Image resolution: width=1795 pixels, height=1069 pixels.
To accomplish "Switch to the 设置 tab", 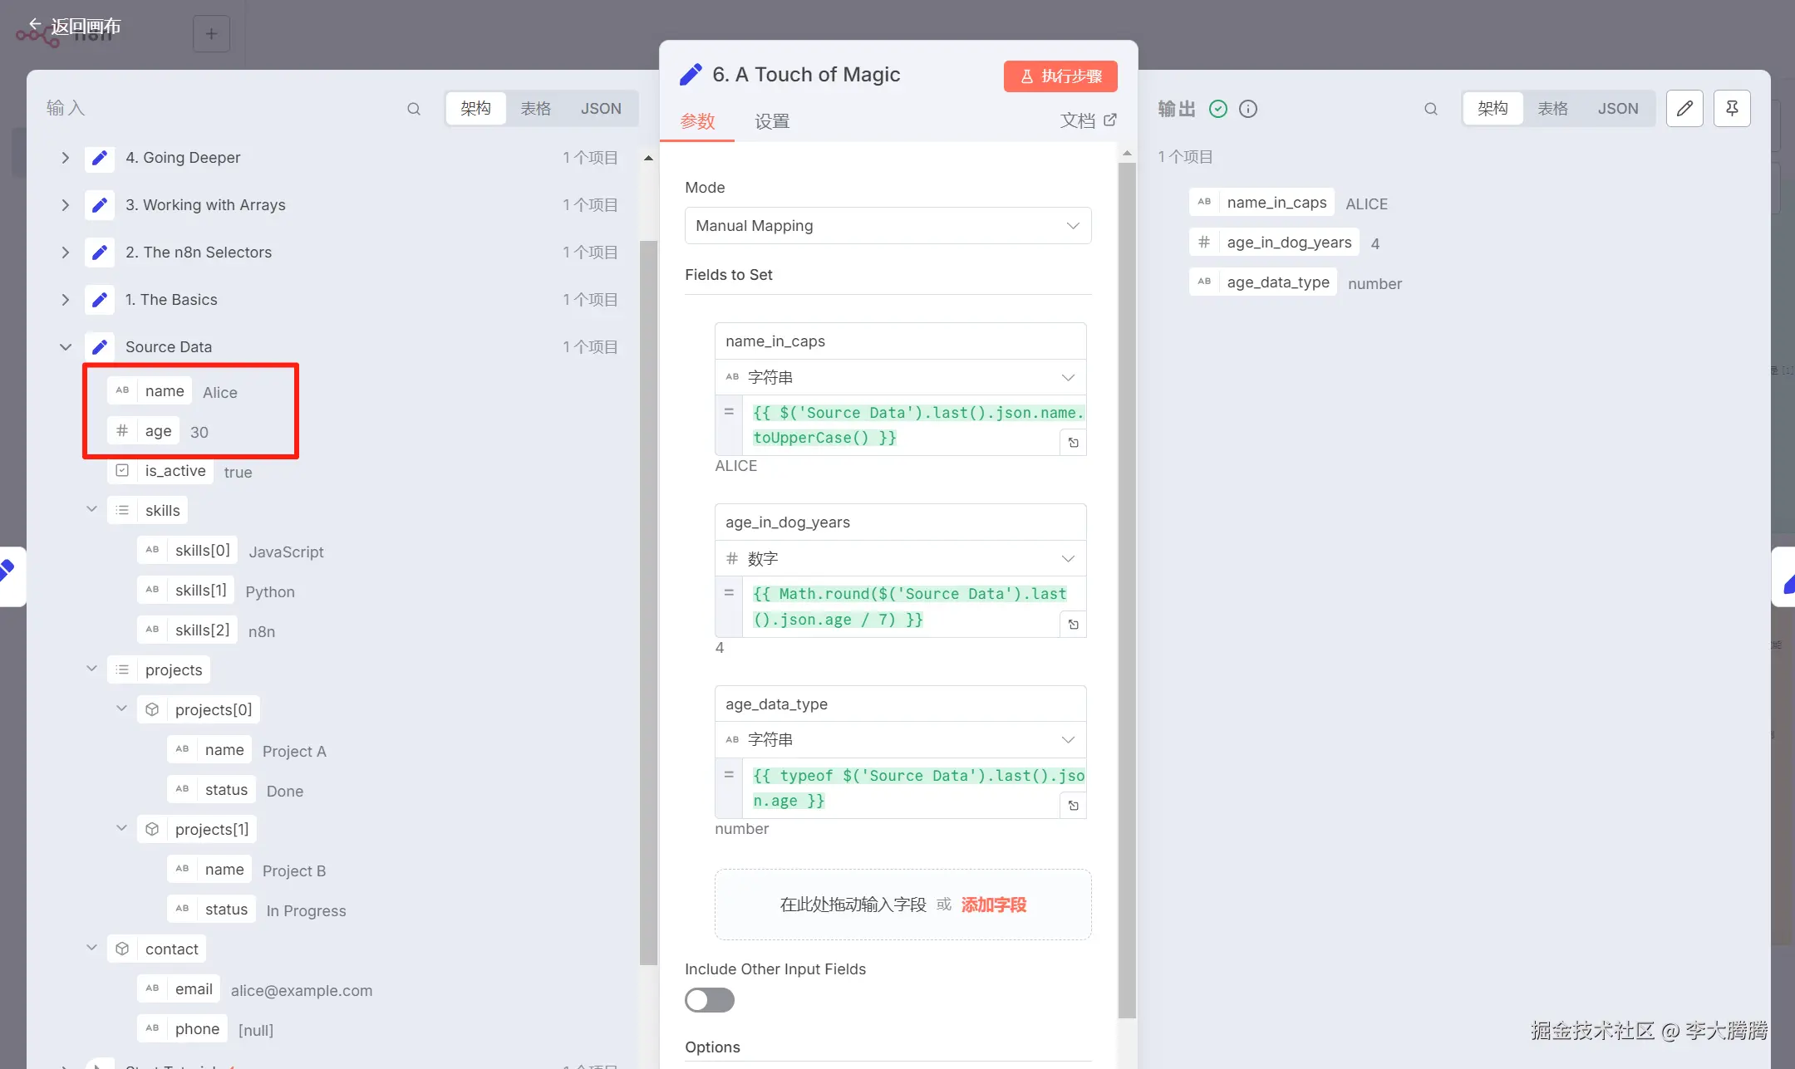I will (x=771, y=122).
